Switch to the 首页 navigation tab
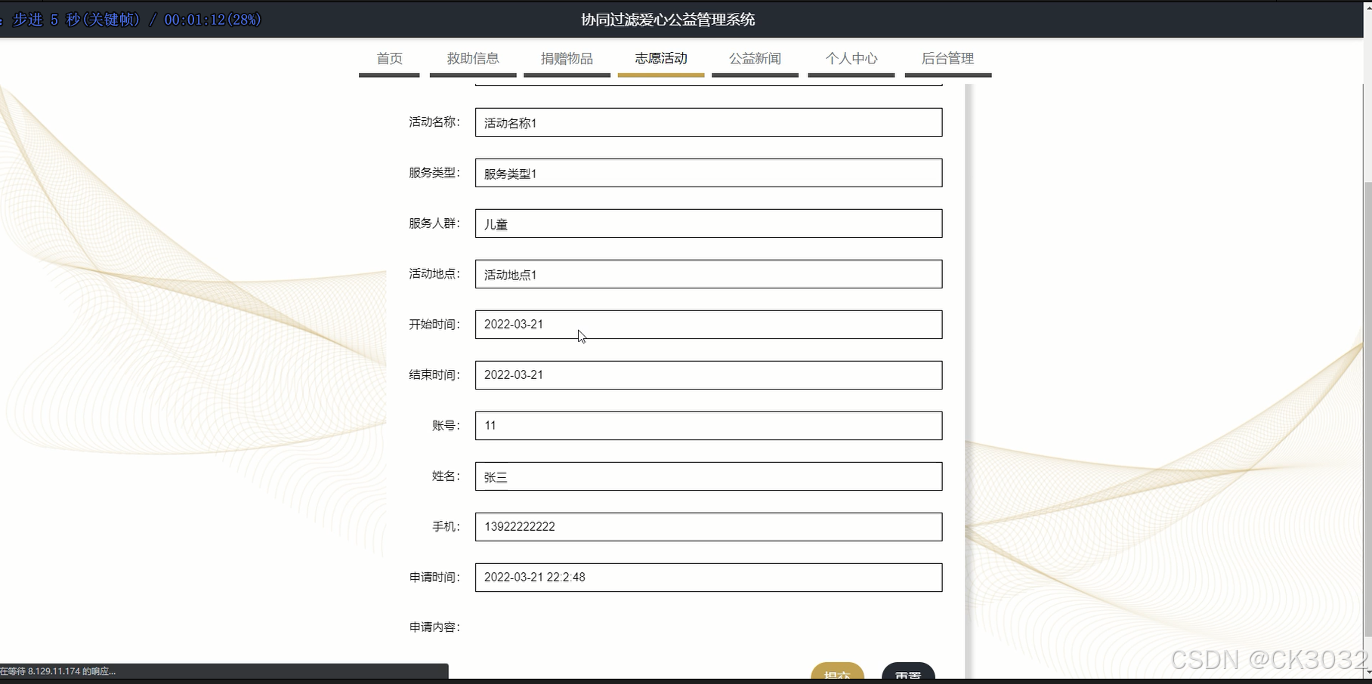 coord(389,58)
